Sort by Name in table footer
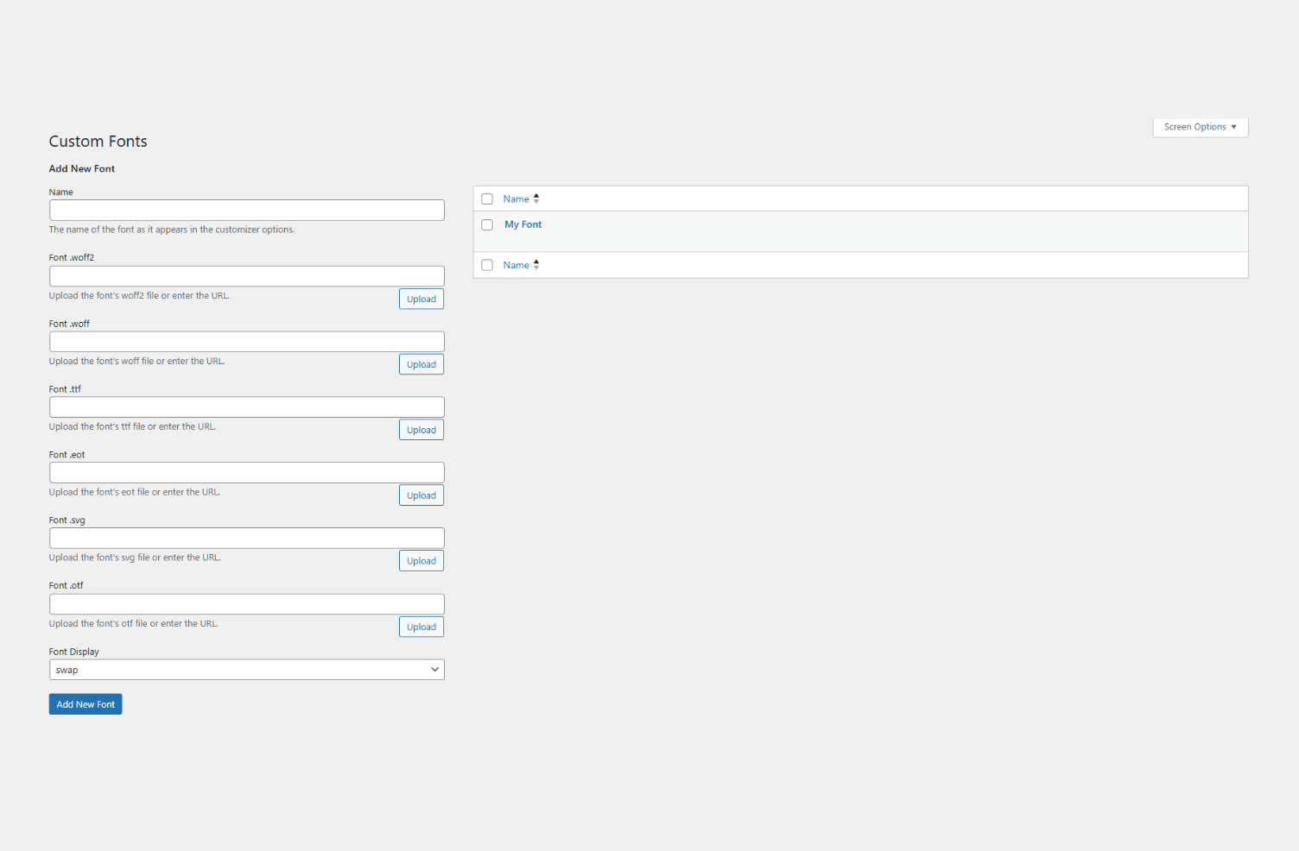Image resolution: width=1299 pixels, height=851 pixels. 522,265
